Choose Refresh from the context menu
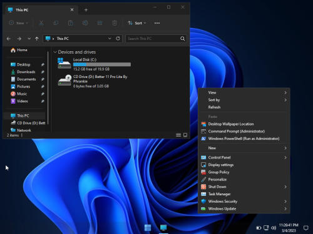 [244, 107]
